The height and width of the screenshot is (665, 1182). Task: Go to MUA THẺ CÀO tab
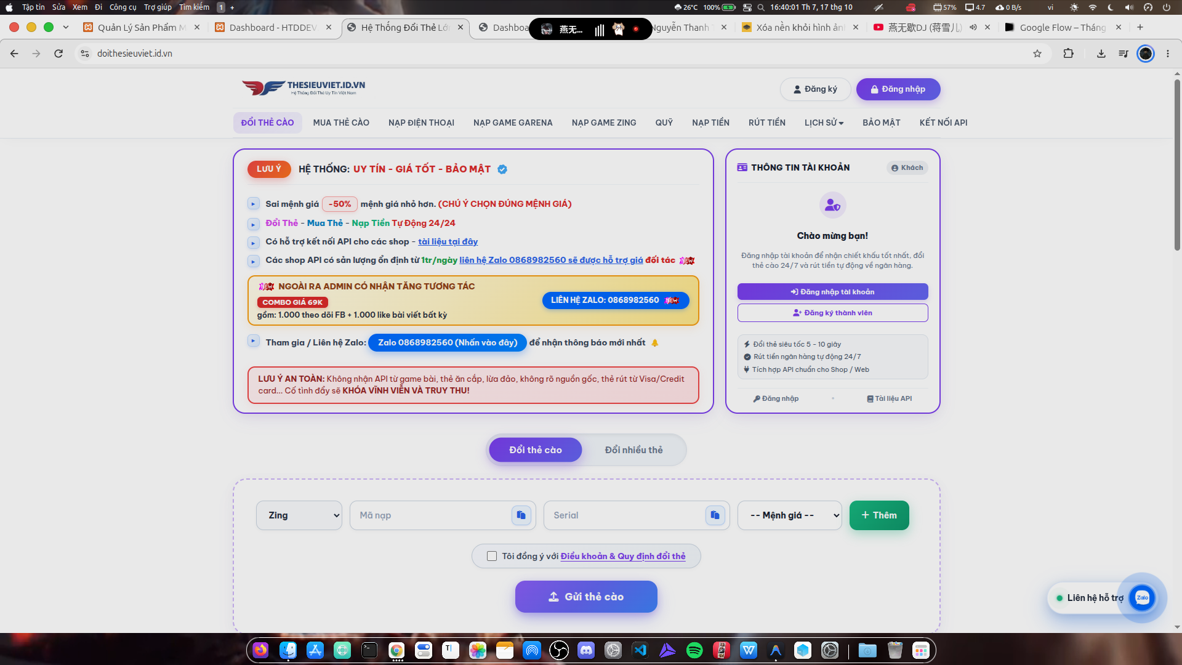point(341,123)
